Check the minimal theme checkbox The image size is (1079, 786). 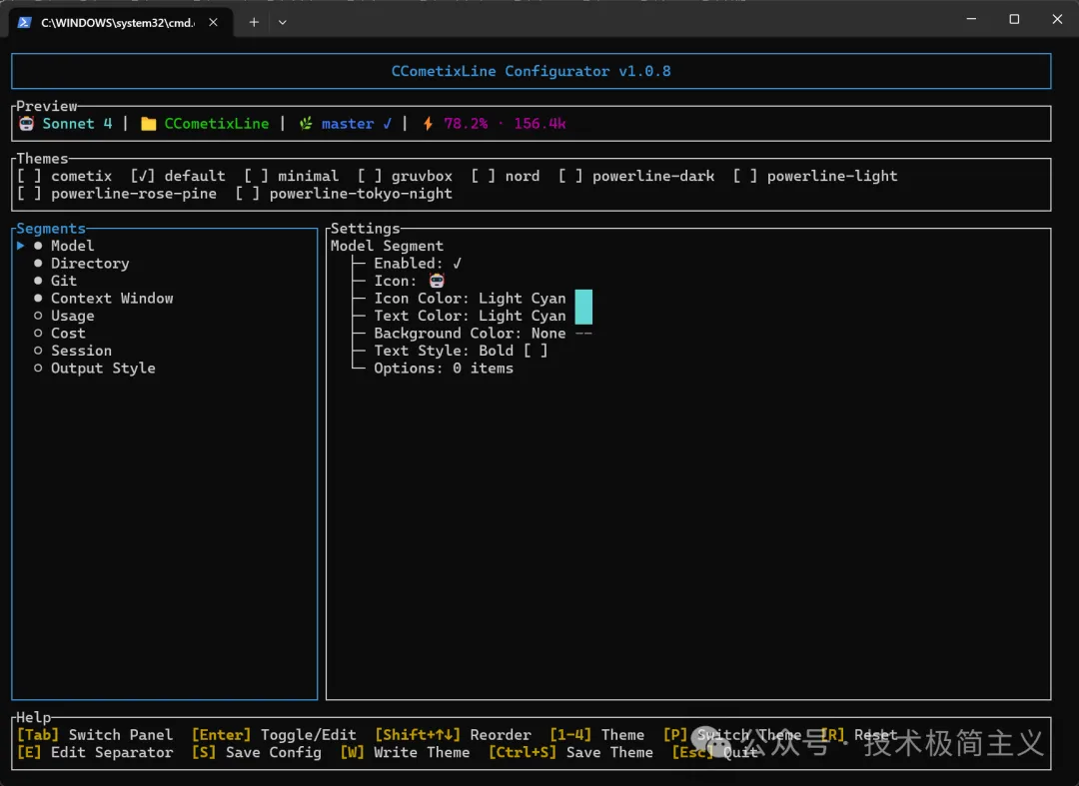[256, 176]
